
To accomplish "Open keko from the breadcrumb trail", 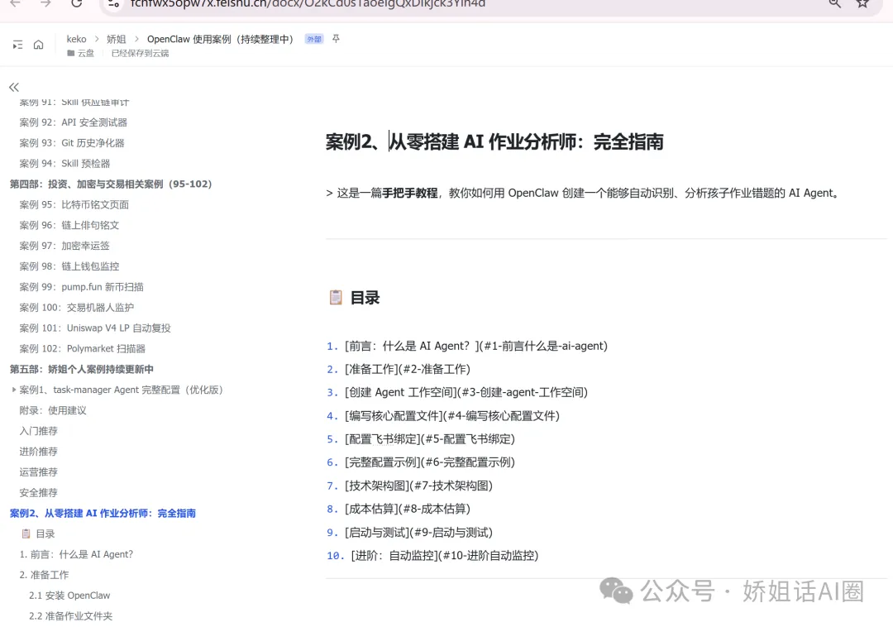I will [77, 38].
